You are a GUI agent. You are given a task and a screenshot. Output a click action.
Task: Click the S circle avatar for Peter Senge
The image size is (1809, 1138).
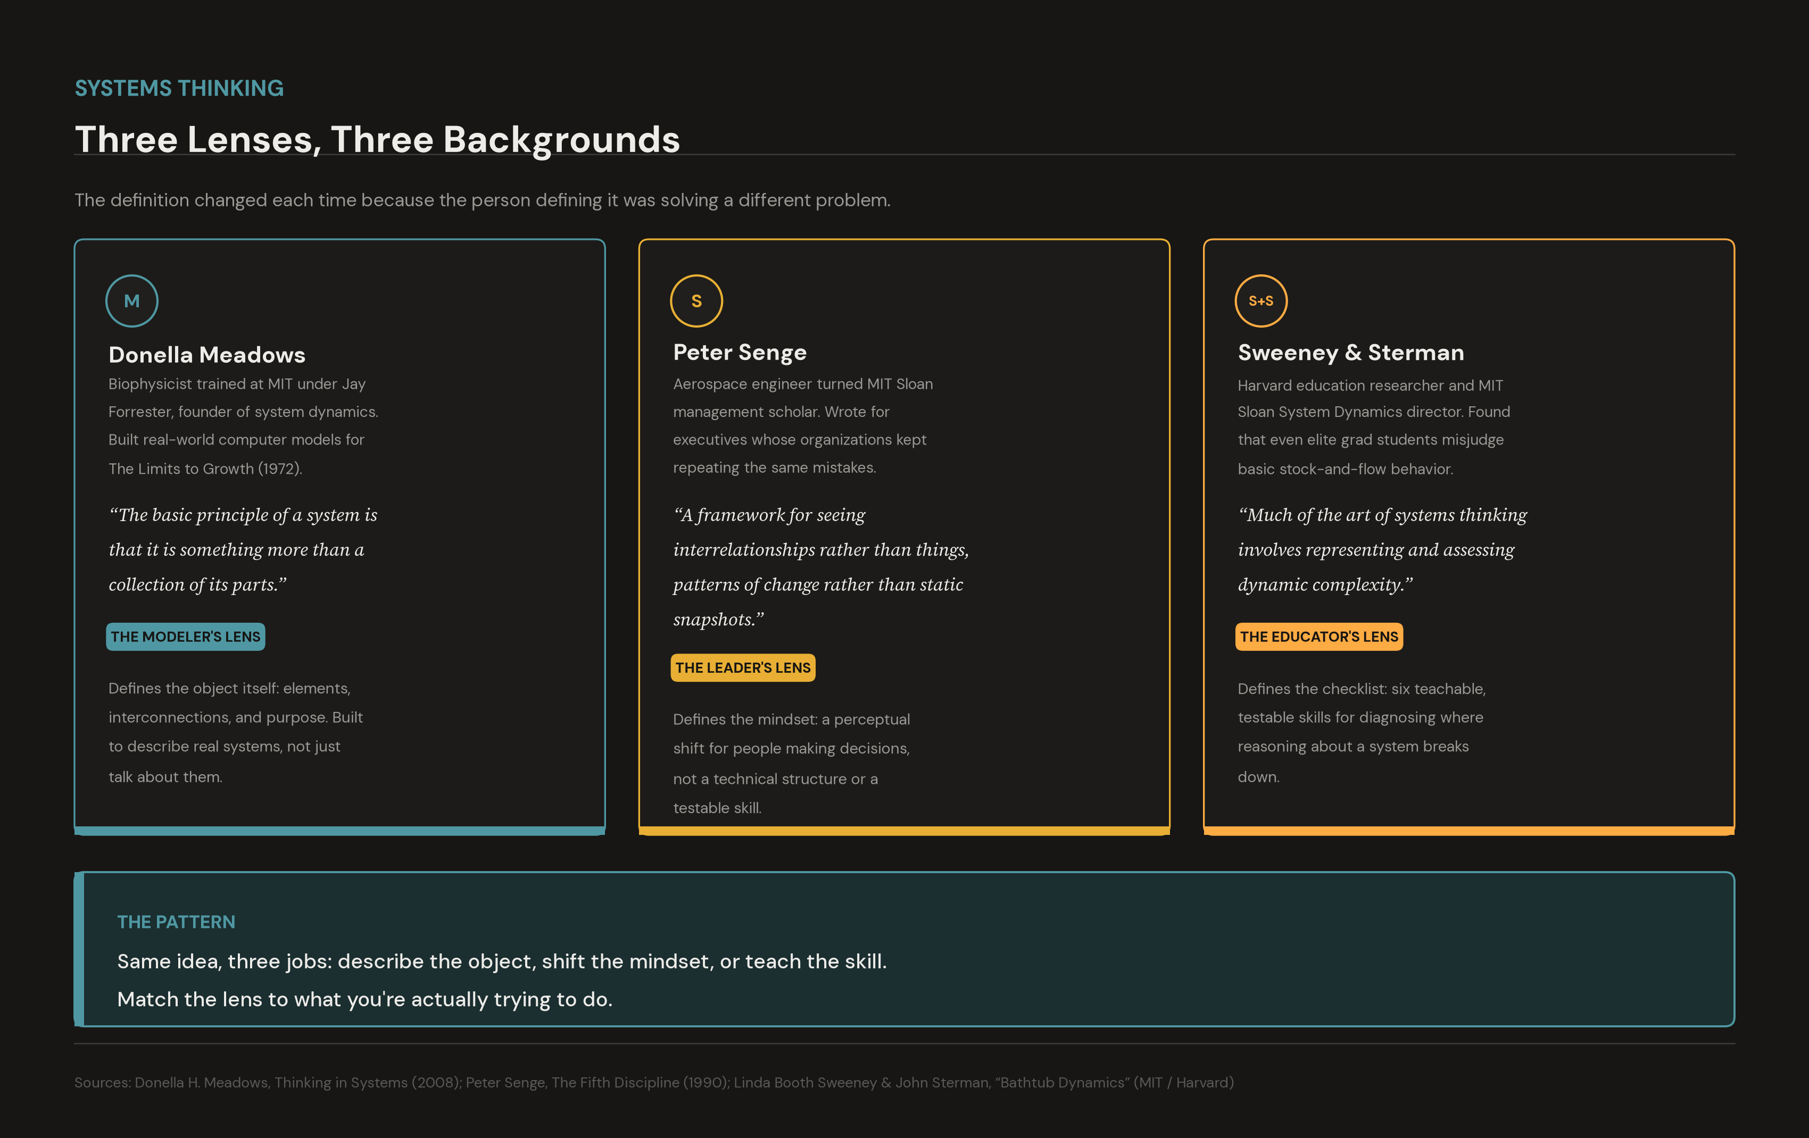[x=696, y=301]
